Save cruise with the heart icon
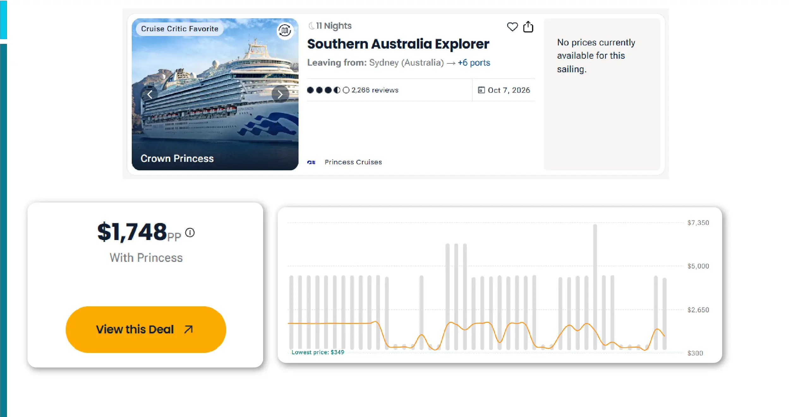Image resolution: width=792 pixels, height=417 pixels. pyautogui.click(x=512, y=27)
